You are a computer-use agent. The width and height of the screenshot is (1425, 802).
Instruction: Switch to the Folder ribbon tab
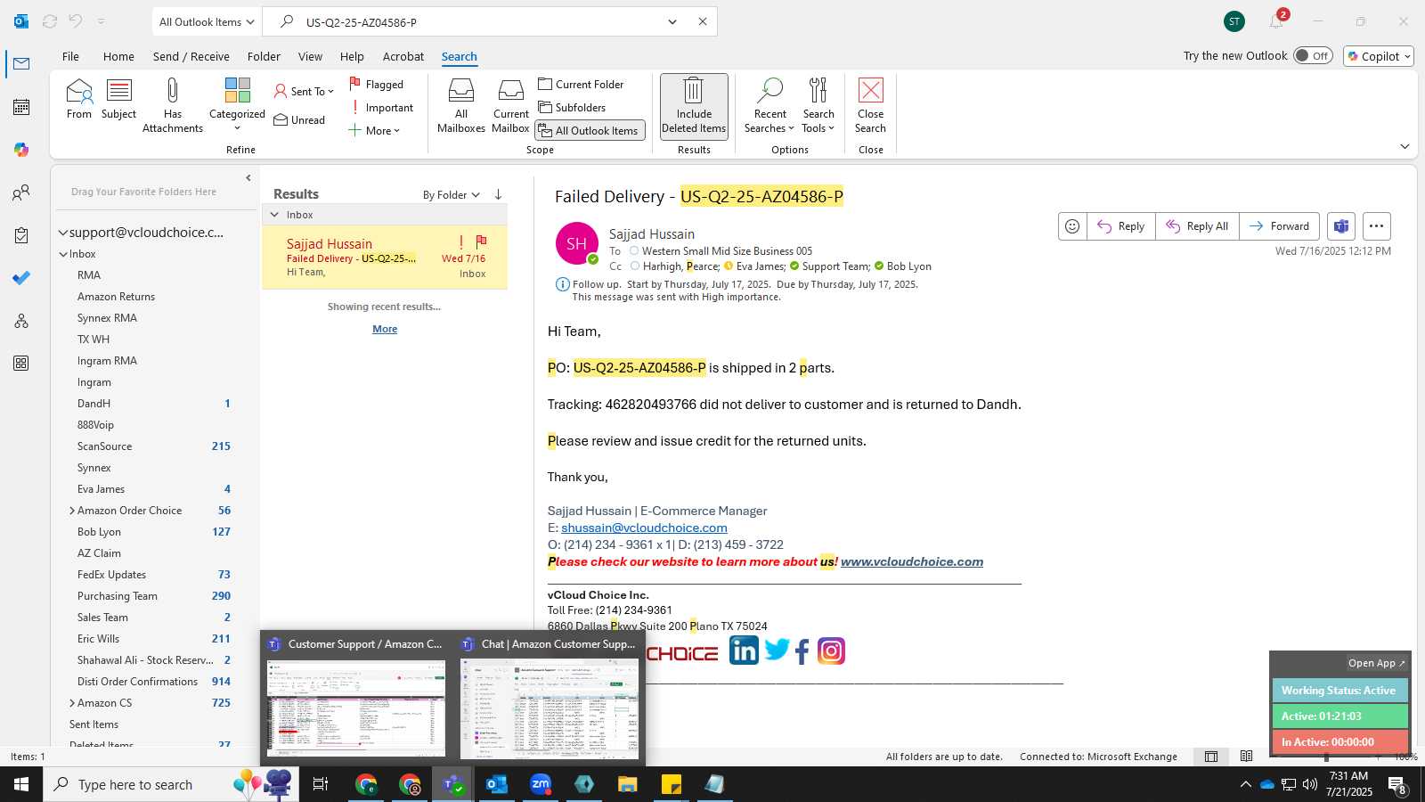[x=264, y=56]
